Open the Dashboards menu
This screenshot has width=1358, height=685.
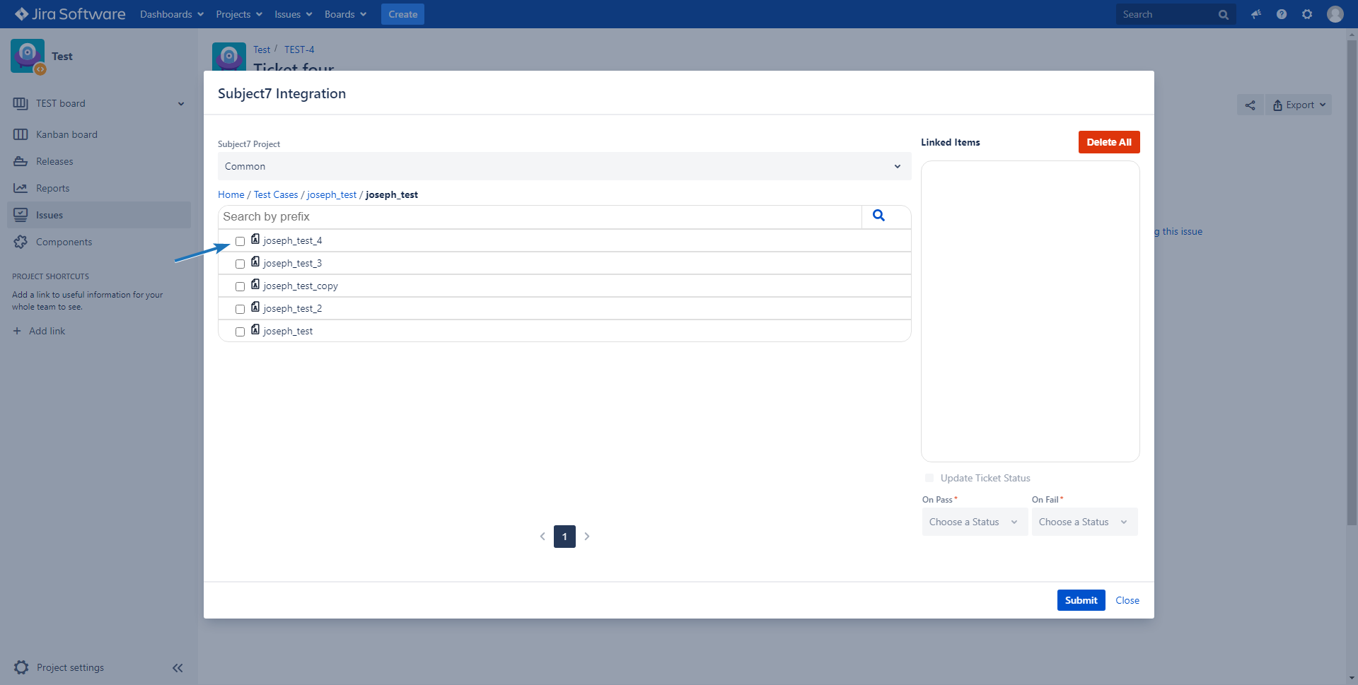(x=171, y=14)
